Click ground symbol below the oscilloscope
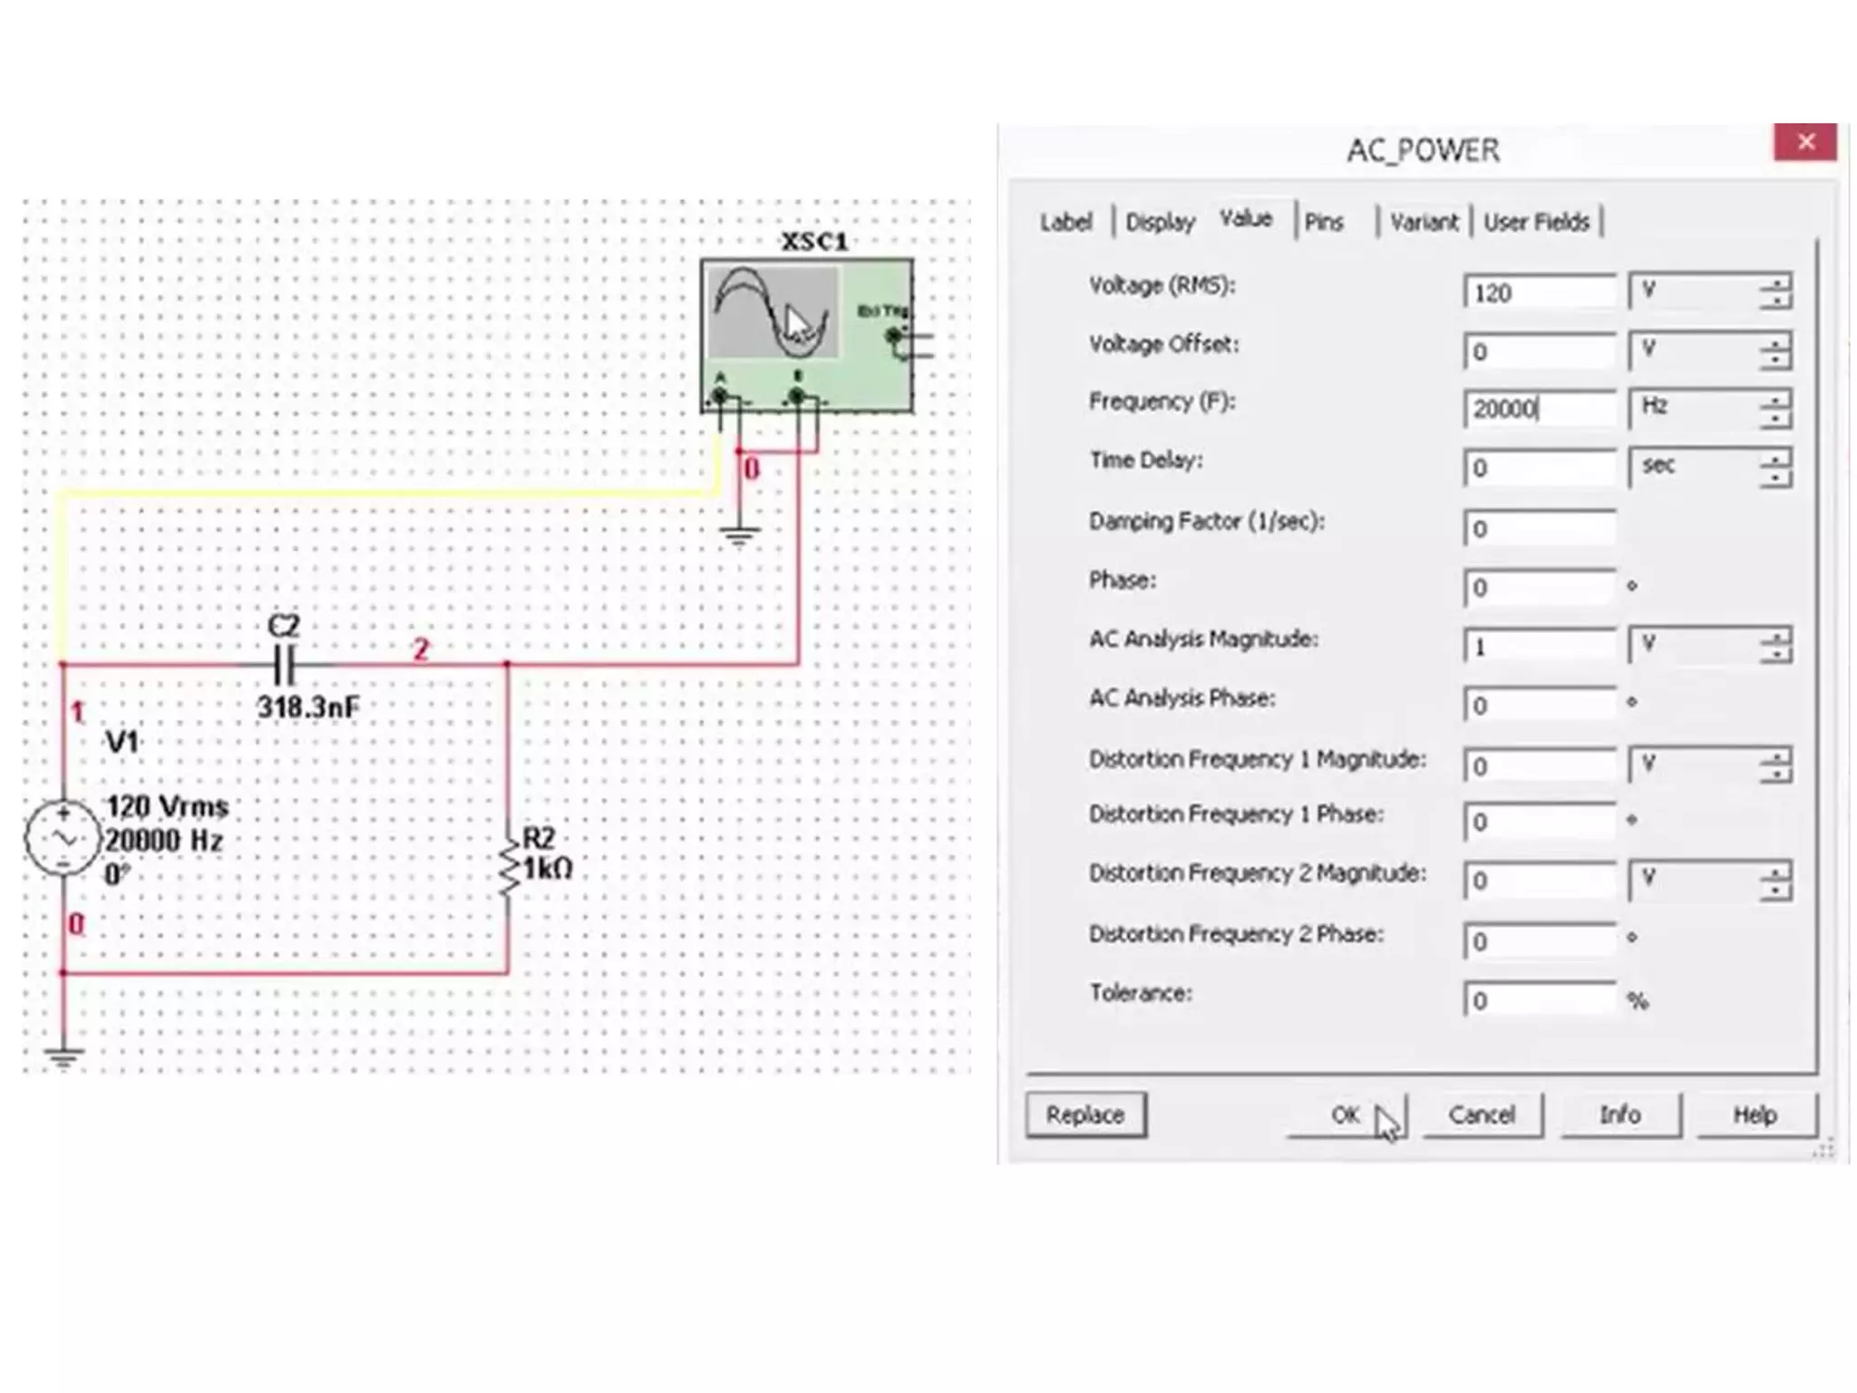 tap(740, 535)
